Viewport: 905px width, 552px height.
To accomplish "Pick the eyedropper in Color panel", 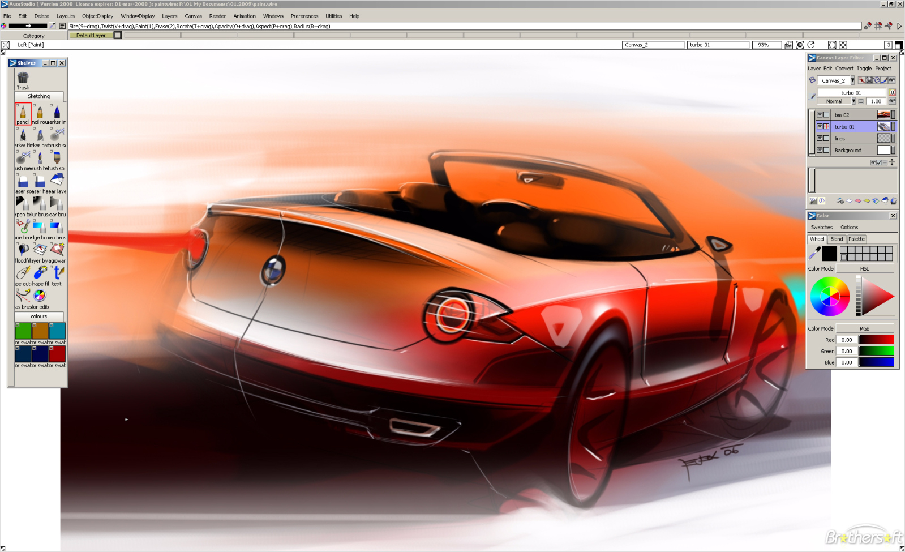I will (x=814, y=253).
